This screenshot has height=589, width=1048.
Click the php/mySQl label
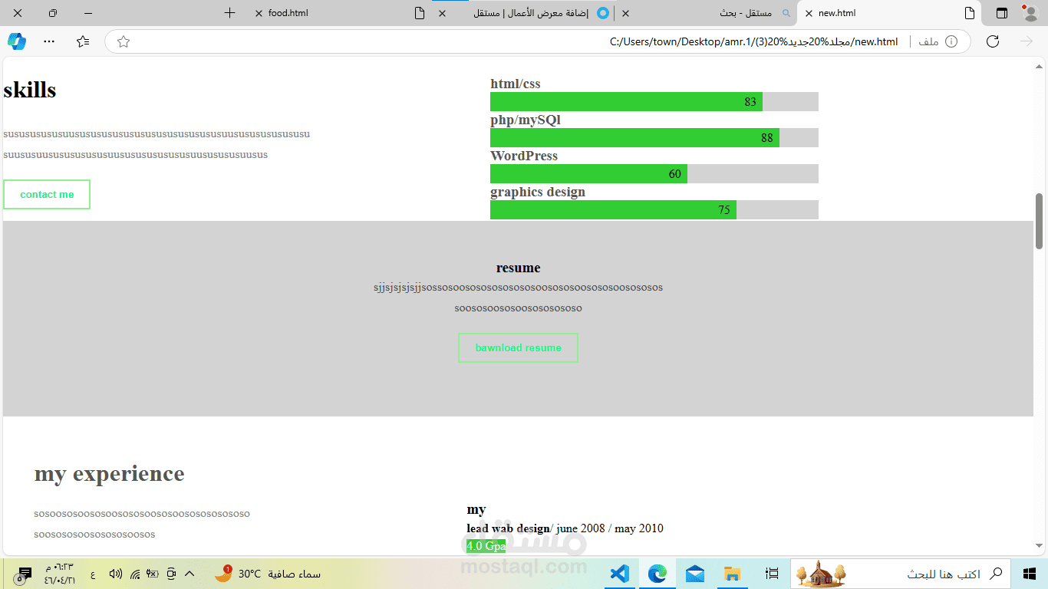click(x=526, y=120)
